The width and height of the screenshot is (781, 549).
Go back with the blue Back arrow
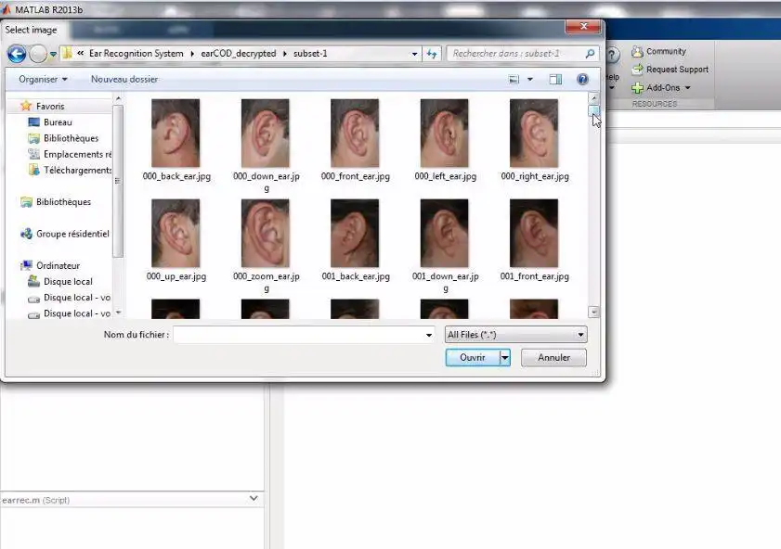coord(17,54)
